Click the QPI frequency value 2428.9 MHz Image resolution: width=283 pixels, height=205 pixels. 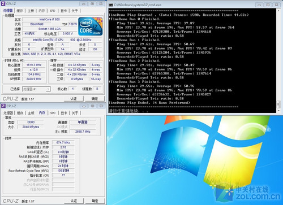pos(34,79)
